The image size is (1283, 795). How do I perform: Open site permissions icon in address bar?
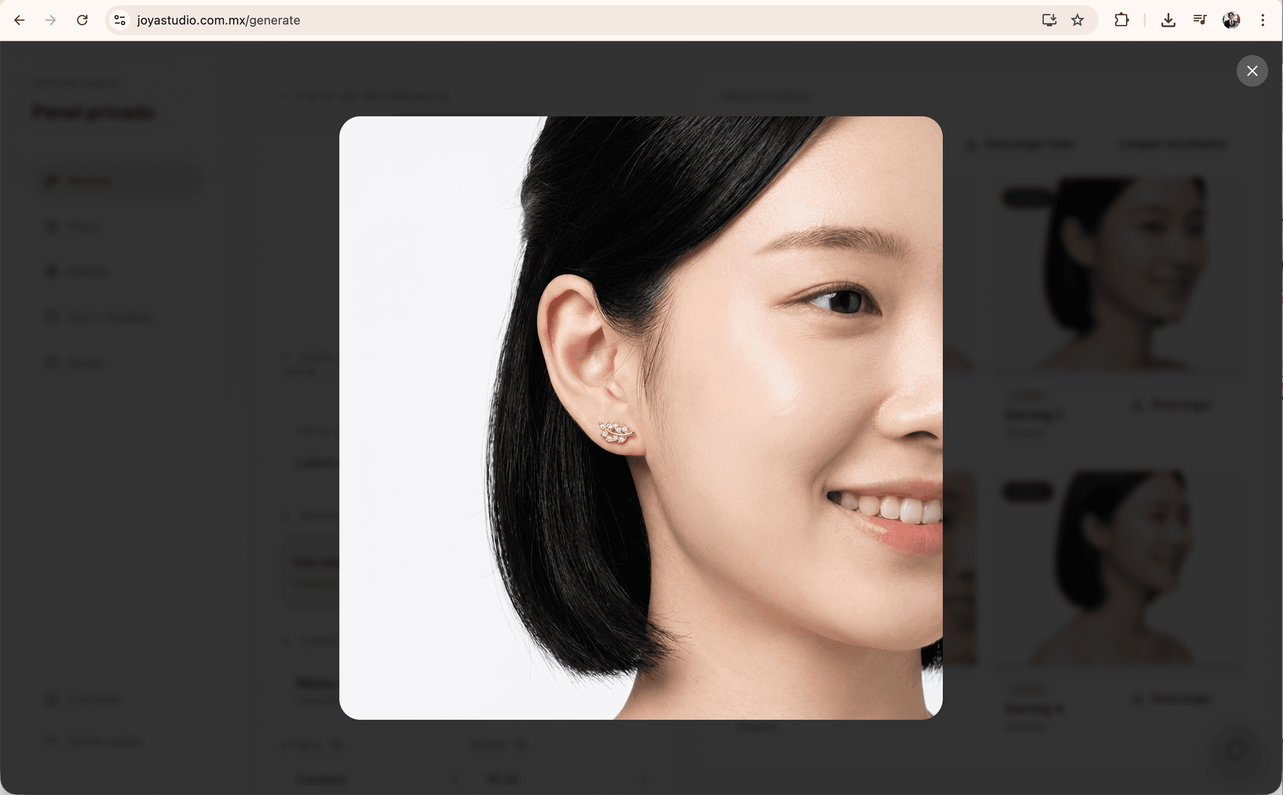click(119, 20)
